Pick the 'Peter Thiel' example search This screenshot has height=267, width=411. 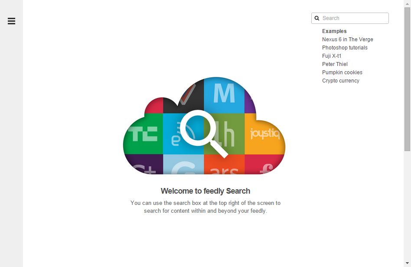click(x=335, y=64)
